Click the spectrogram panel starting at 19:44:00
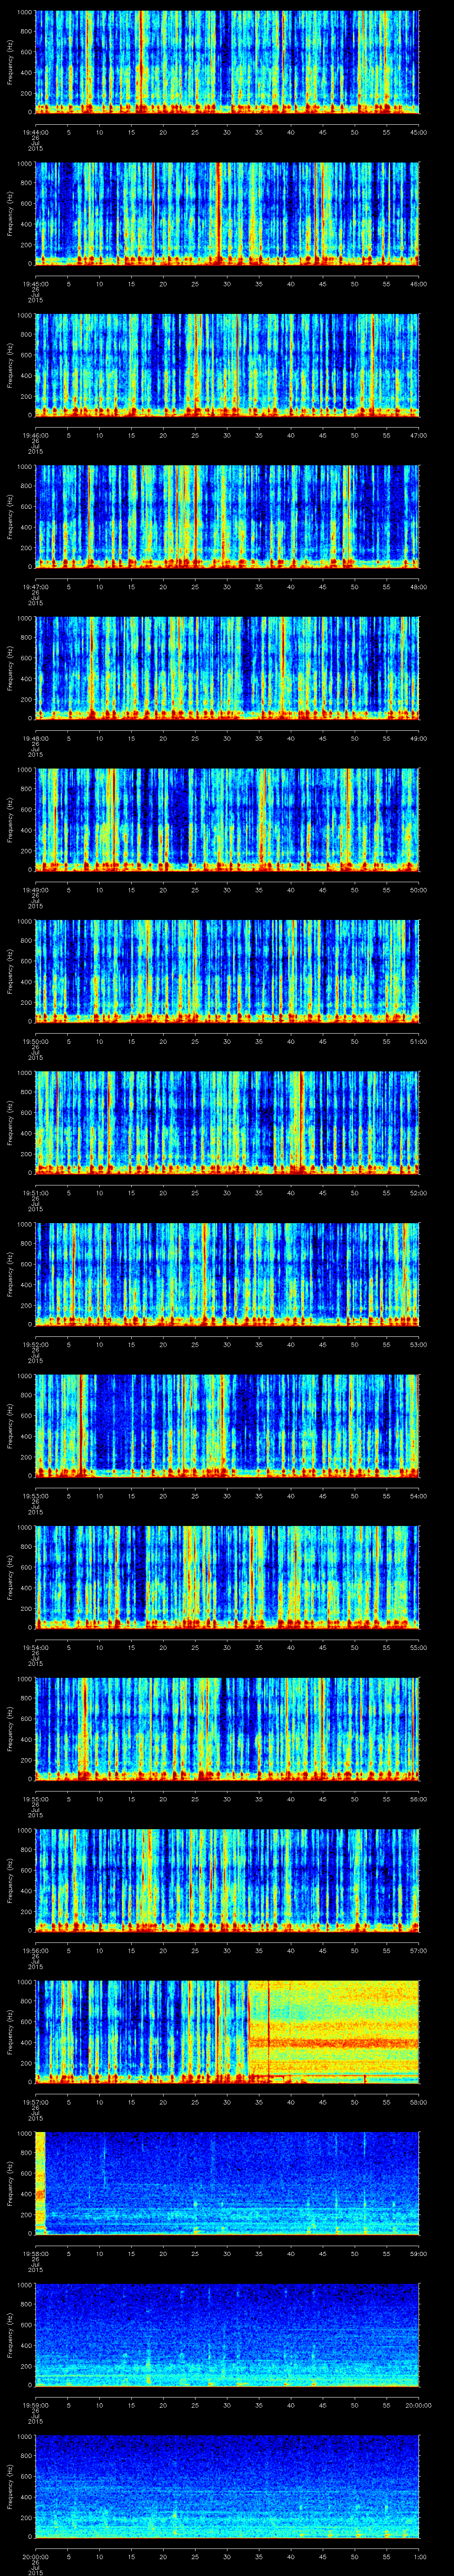This screenshot has height=2576, width=454. (227, 62)
